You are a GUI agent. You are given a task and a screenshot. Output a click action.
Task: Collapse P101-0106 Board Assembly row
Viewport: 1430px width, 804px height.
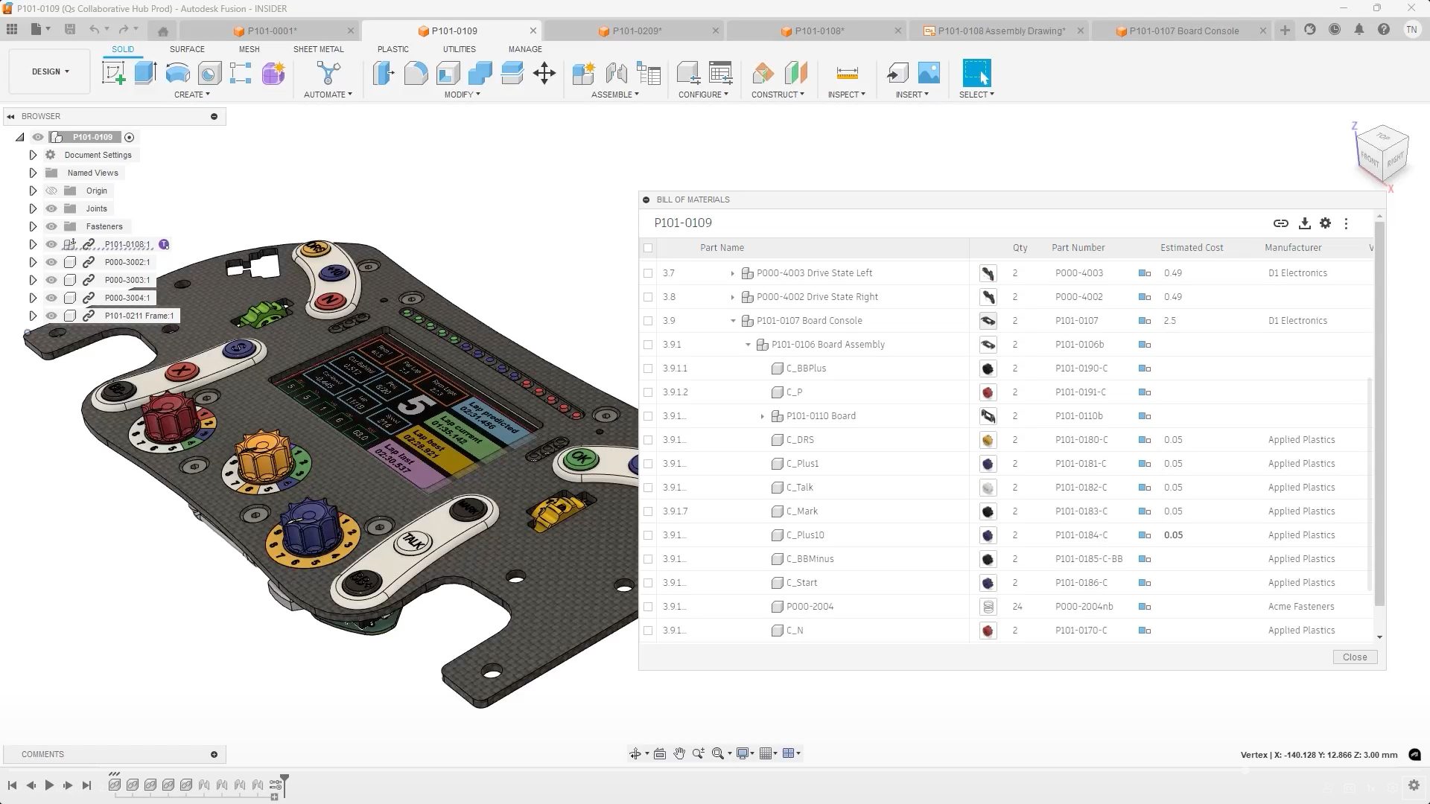[748, 345]
